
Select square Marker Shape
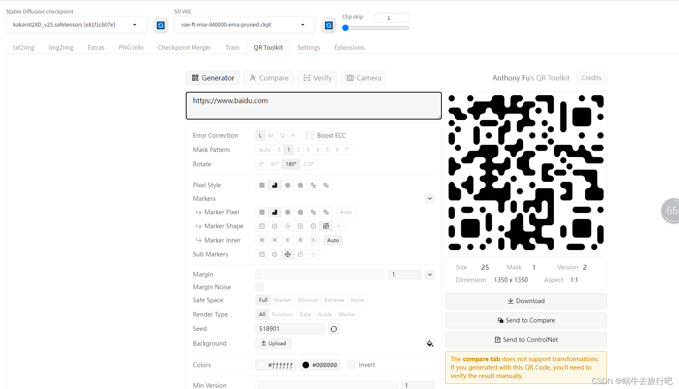tap(262, 226)
